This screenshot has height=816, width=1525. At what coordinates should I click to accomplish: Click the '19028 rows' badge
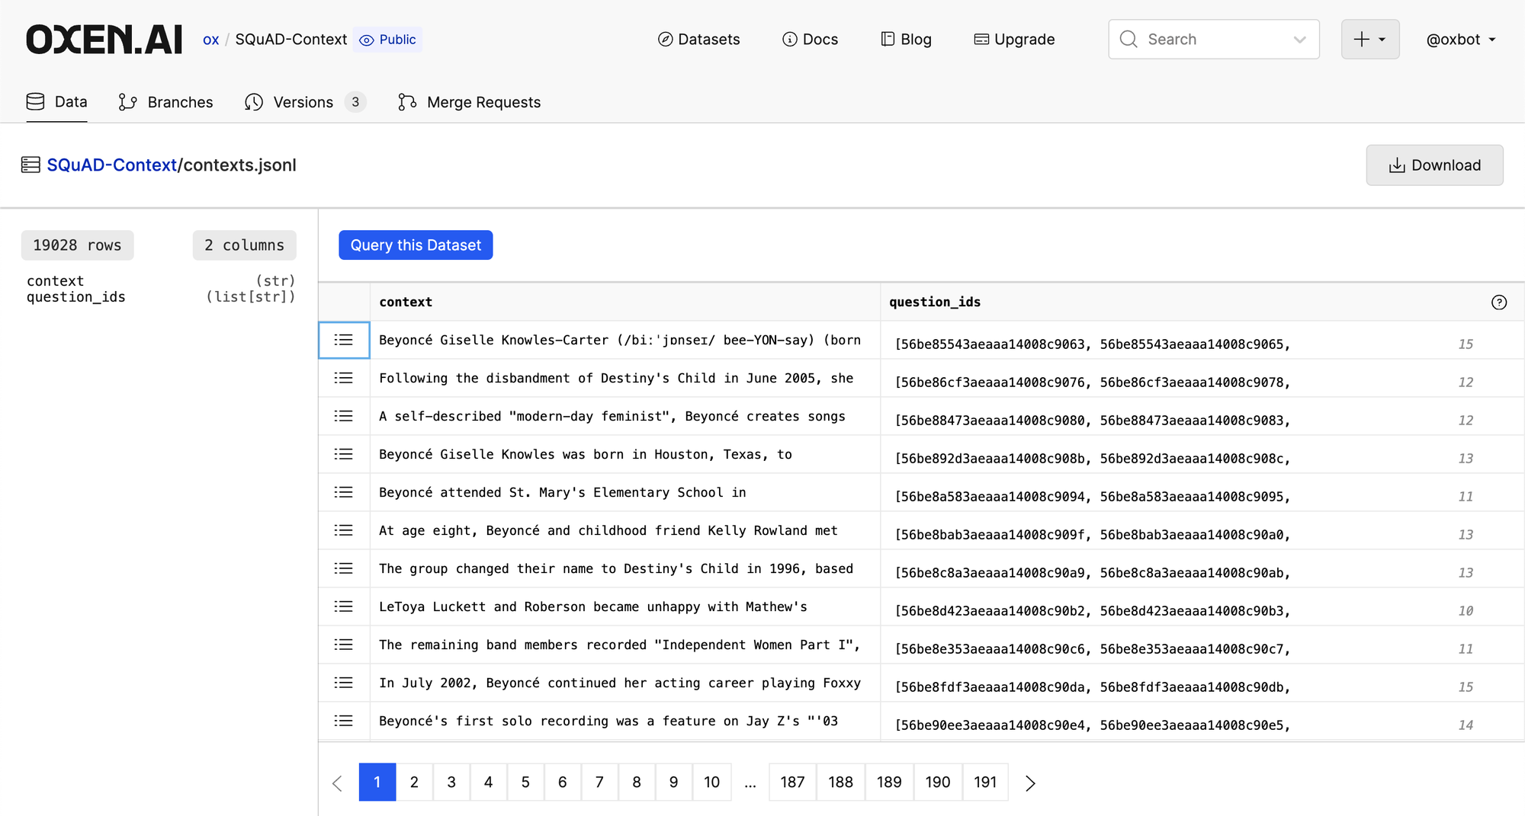point(77,245)
